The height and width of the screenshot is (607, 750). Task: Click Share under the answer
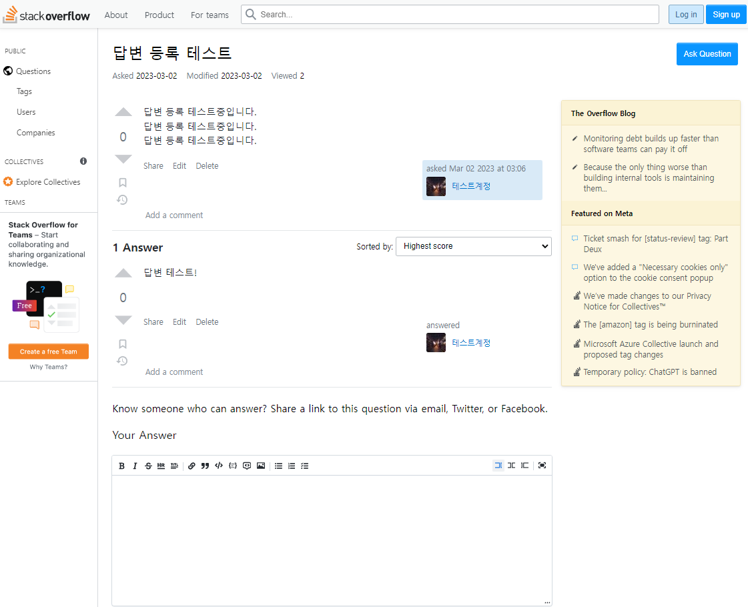(x=153, y=322)
